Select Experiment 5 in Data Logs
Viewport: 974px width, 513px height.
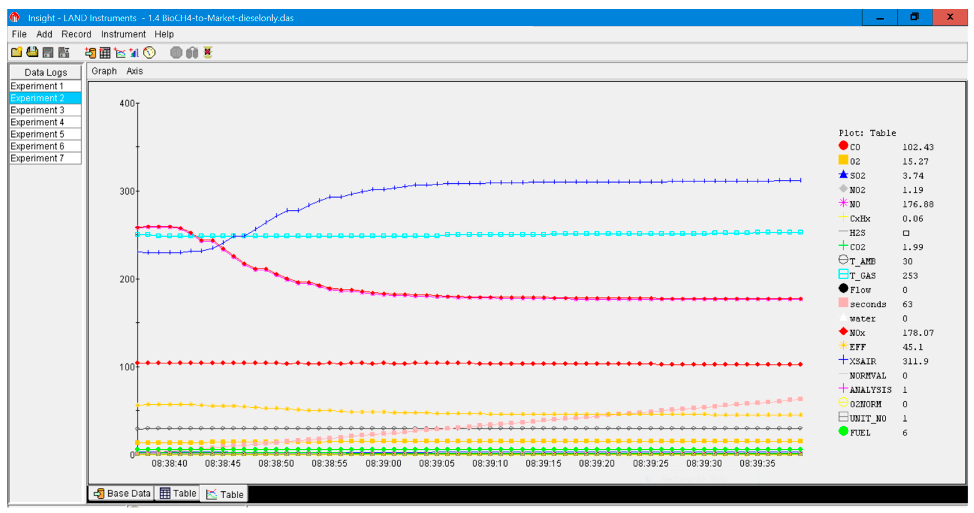[x=37, y=134]
